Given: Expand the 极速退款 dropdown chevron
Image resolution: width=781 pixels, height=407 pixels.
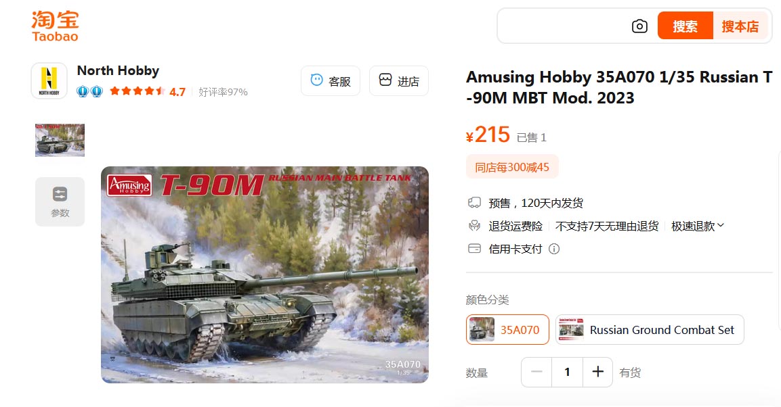Looking at the screenshot, I should [720, 226].
